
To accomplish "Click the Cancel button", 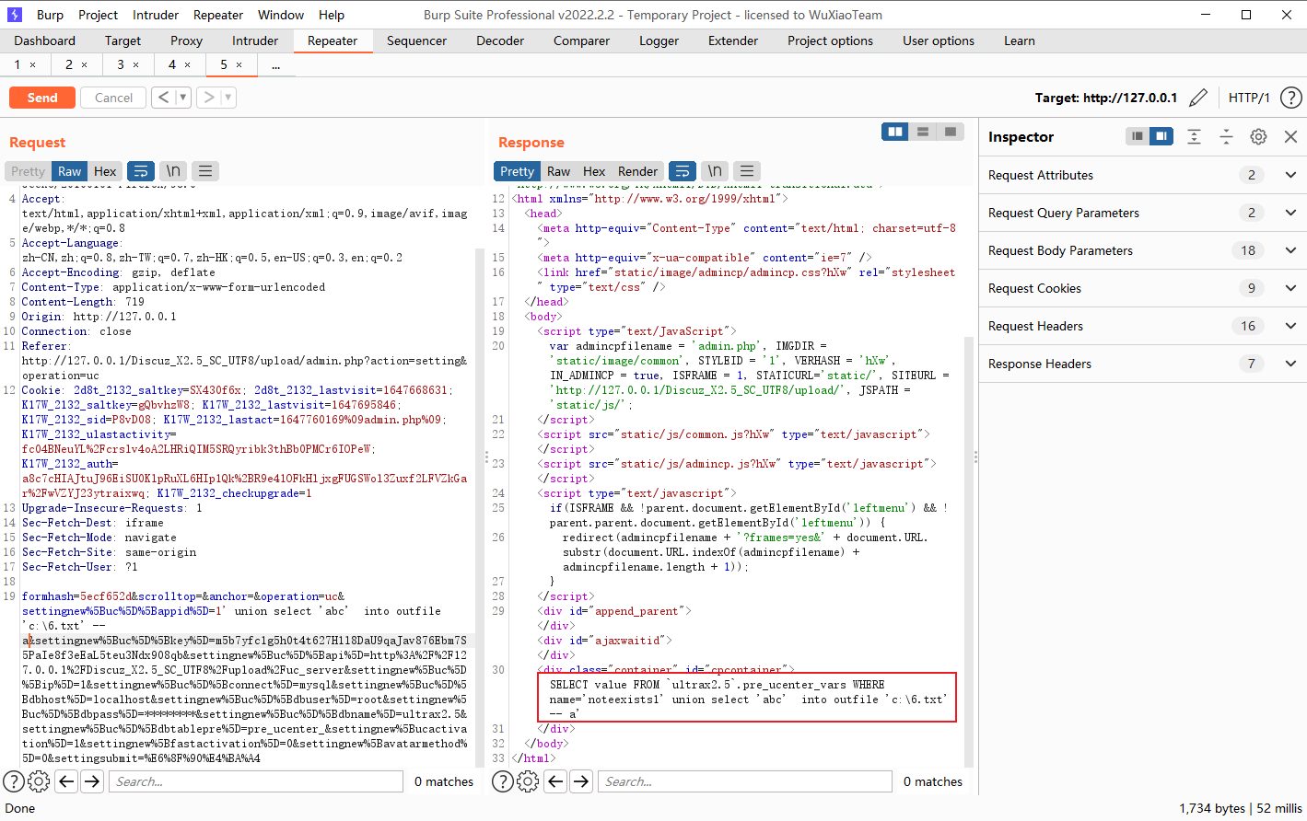I will click(x=113, y=98).
